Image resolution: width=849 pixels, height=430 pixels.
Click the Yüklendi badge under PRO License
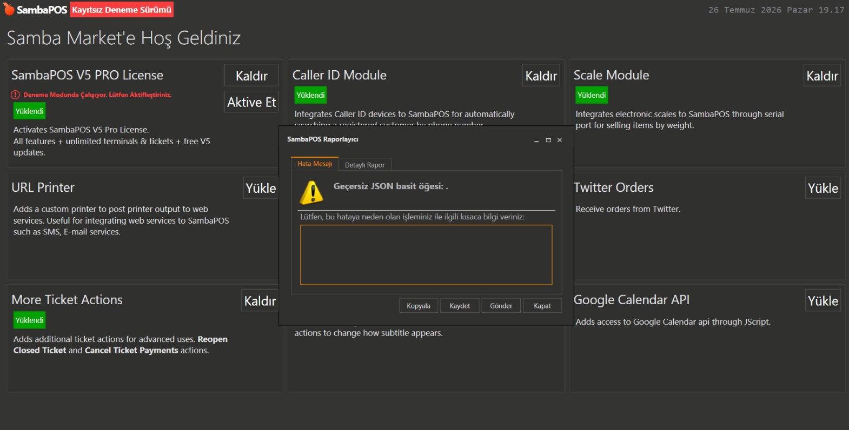point(29,111)
